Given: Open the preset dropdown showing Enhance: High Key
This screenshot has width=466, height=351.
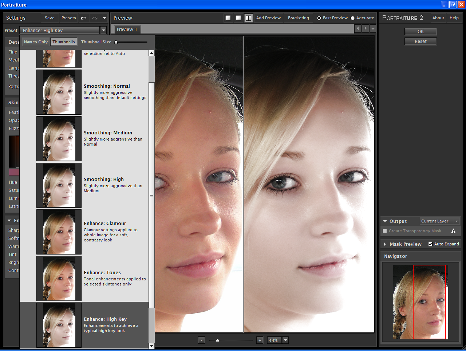Looking at the screenshot, I should [x=104, y=31].
